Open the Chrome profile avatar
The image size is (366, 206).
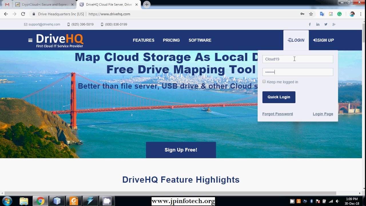(352, 14)
